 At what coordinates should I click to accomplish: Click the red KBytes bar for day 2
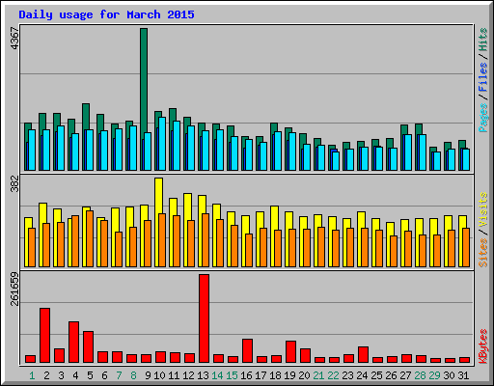(44, 336)
